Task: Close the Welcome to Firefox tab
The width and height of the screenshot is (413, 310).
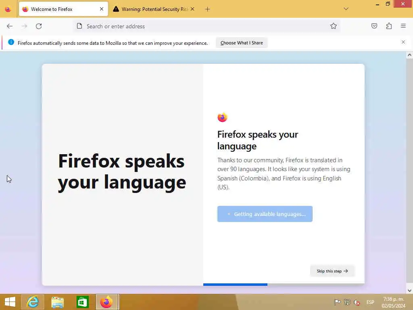Action: pos(102,9)
